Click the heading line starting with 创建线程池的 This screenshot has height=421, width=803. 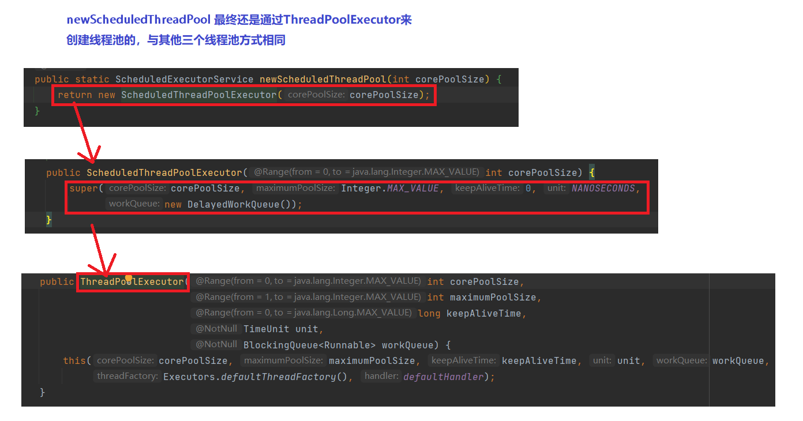(177, 40)
